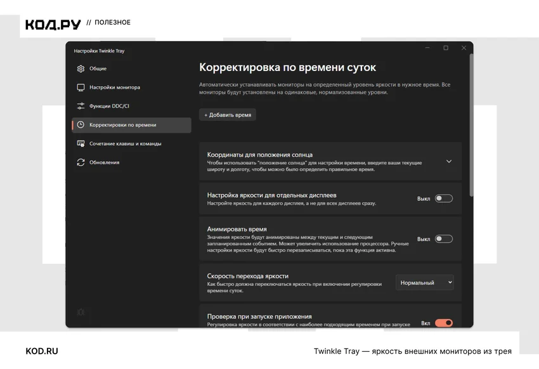Click the faint bug icon at sidebar bottom
The height and width of the screenshot is (369, 539).
pos(81,312)
